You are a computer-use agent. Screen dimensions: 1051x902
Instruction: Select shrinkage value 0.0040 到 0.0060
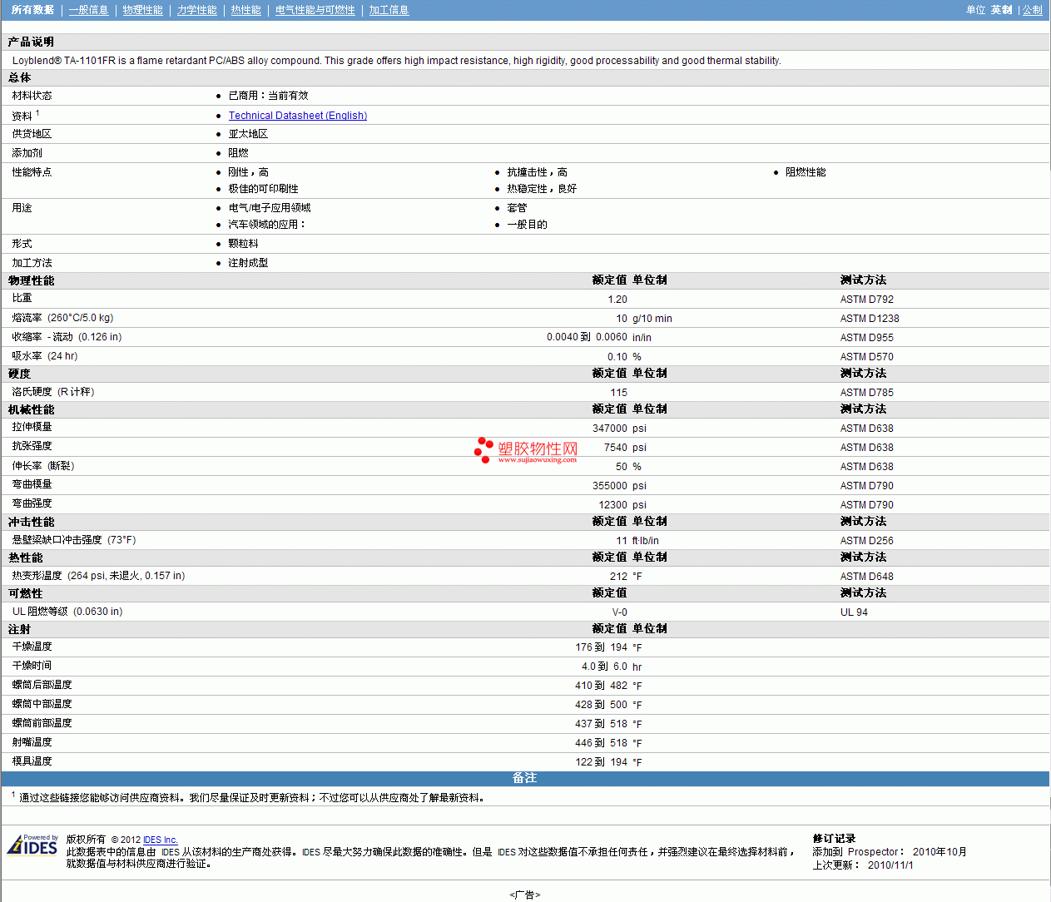[587, 337]
